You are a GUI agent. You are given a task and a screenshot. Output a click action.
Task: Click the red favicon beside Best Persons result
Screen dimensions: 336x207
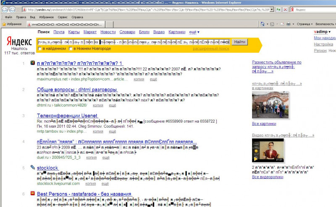(x=33, y=193)
